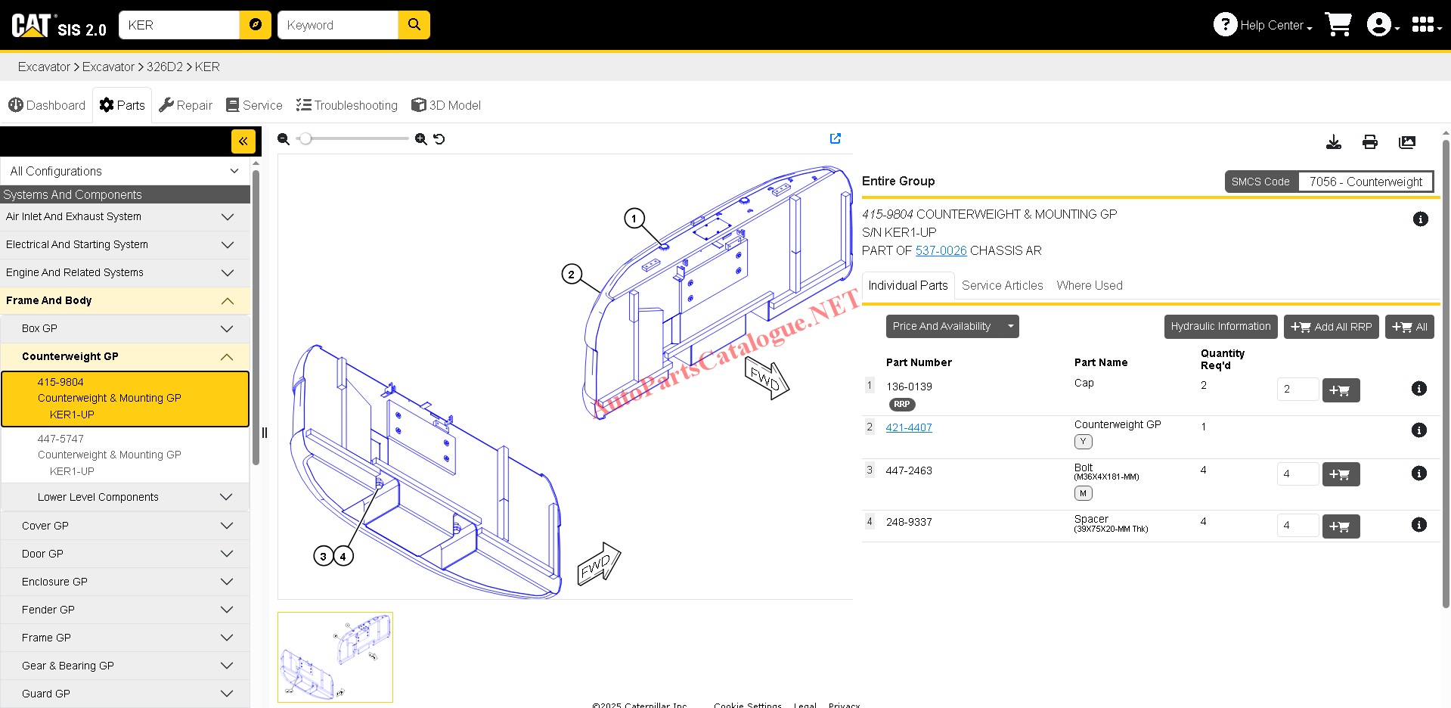Print the parts page

[x=1369, y=142]
